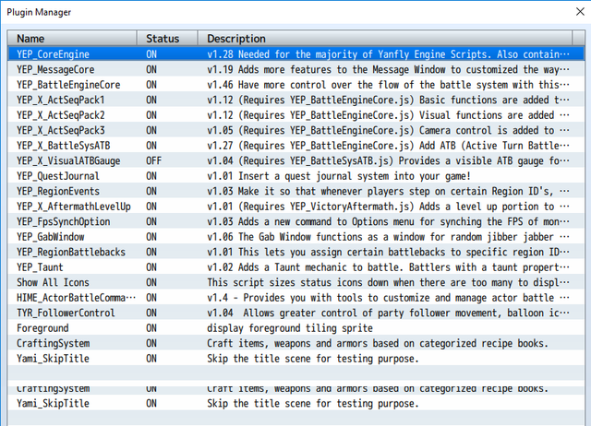The width and height of the screenshot is (591, 426).
Task: Select the YEP_GabWindow plugin name
Action: click(50, 237)
